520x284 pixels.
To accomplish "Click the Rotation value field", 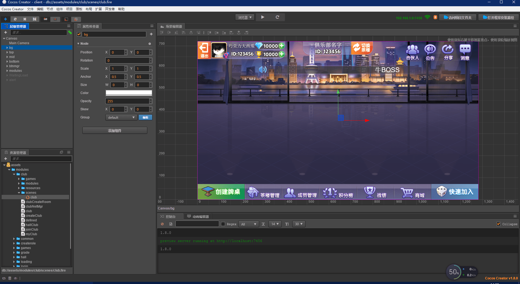I will 127,60.
